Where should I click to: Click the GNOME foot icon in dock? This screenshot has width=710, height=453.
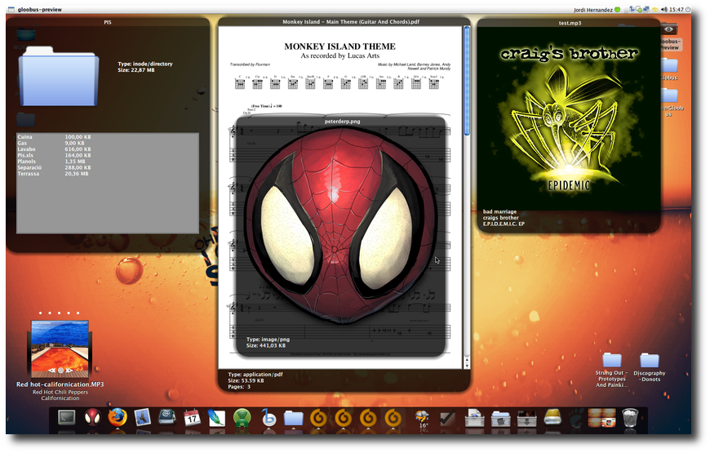pyautogui.click(x=577, y=418)
